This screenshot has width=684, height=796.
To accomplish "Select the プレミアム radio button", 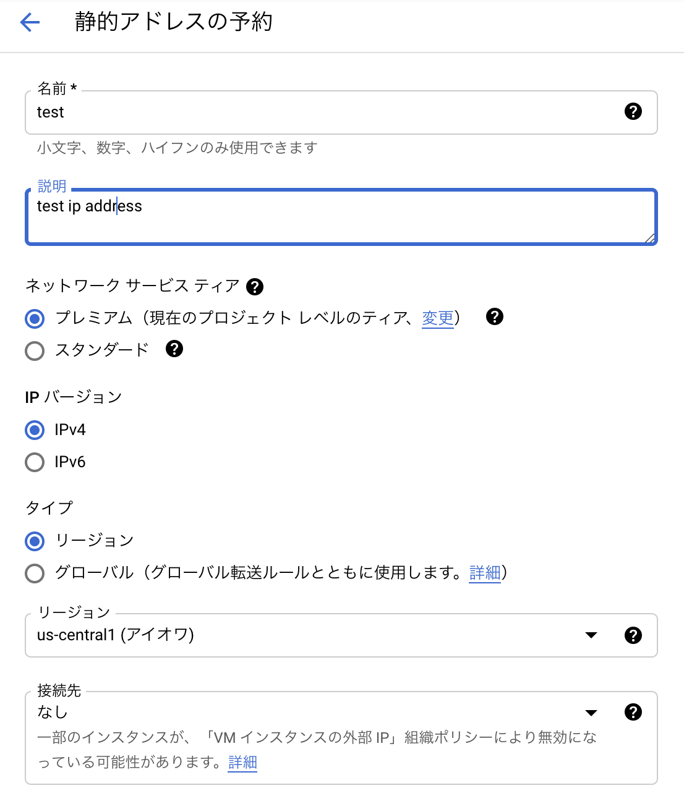I will (x=35, y=319).
